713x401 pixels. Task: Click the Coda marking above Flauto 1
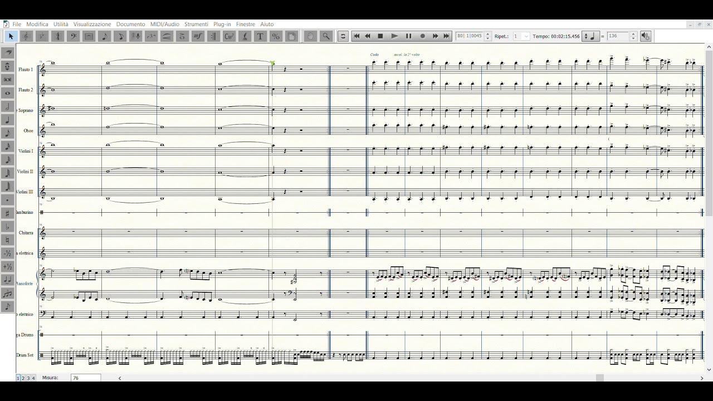point(374,55)
